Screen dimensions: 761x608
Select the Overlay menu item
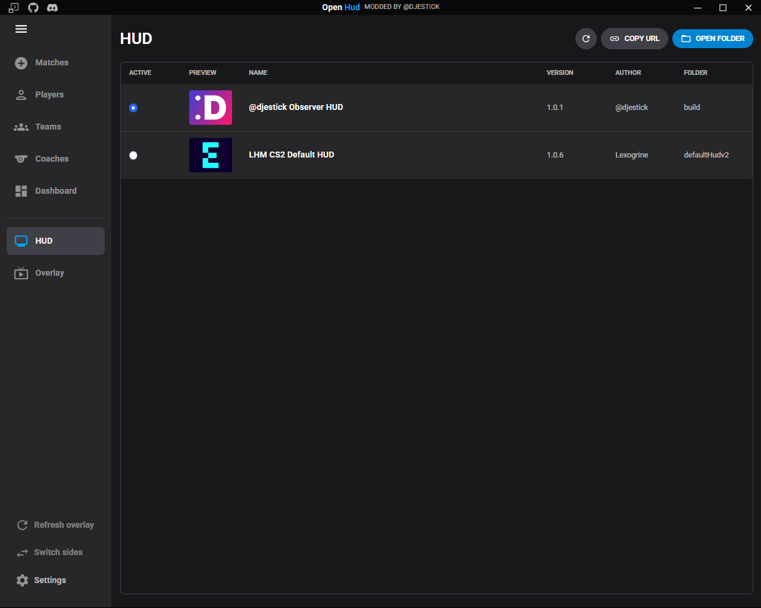click(x=55, y=273)
